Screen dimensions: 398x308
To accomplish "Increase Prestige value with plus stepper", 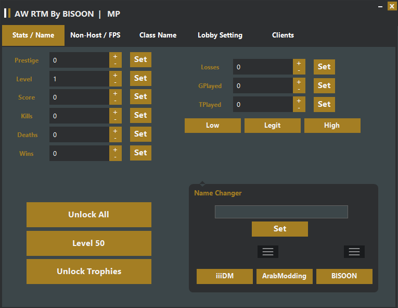I will [x=115, y=56].
